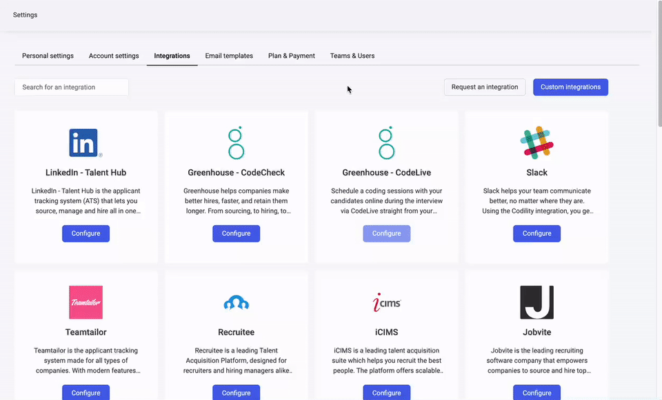Click Request an integration button
Viewport: 662px width, 400px height.
click(485, 87)
